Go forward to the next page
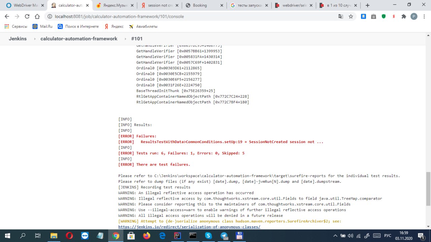The height and width of the screenshot is (242, 431). coord(17,16)
